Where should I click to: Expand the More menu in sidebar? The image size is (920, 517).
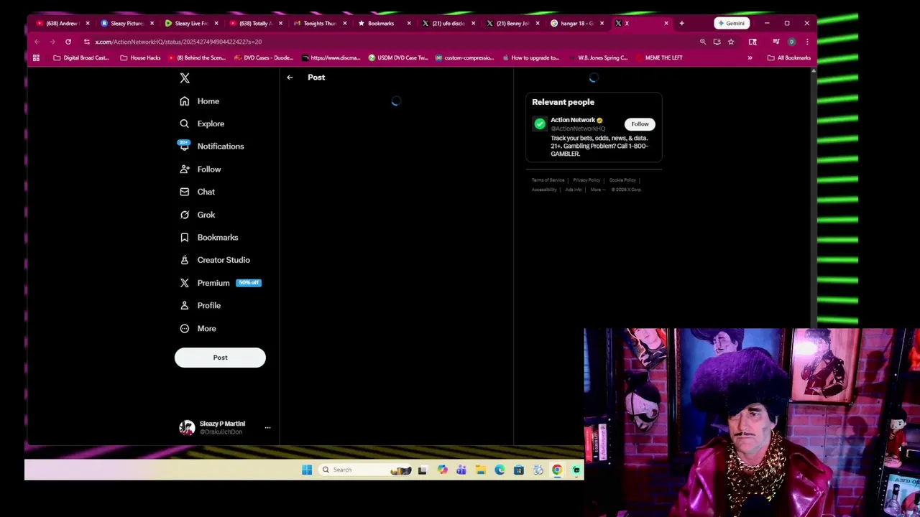[198, 329]
